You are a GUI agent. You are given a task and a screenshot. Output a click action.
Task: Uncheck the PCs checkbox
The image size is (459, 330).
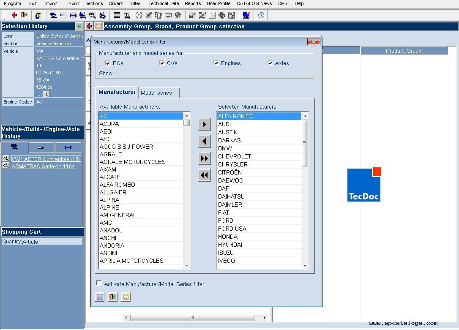[x=108, y=63]
